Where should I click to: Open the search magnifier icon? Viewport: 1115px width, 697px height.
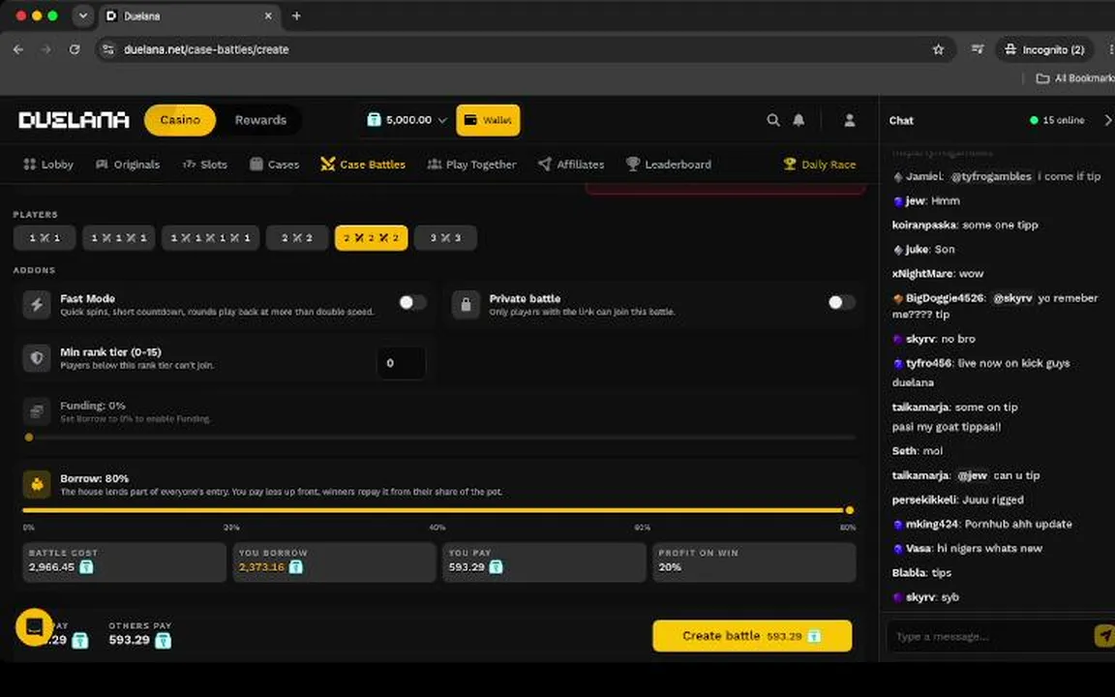point(773,120)
